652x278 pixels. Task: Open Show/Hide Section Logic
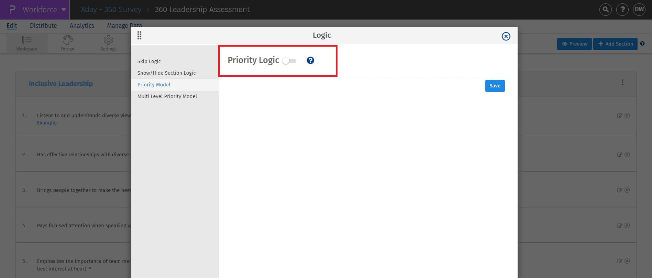coord(166,73)
